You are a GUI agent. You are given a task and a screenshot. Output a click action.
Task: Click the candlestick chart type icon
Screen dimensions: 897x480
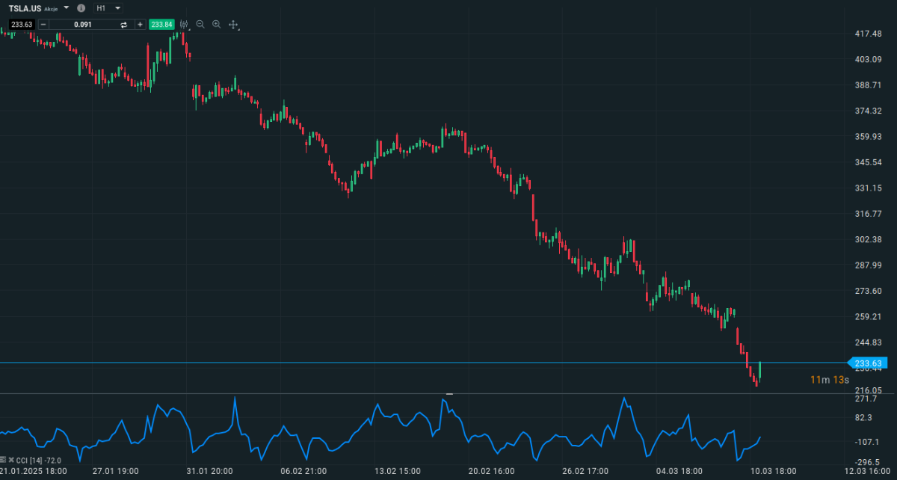tap(184, 25)
